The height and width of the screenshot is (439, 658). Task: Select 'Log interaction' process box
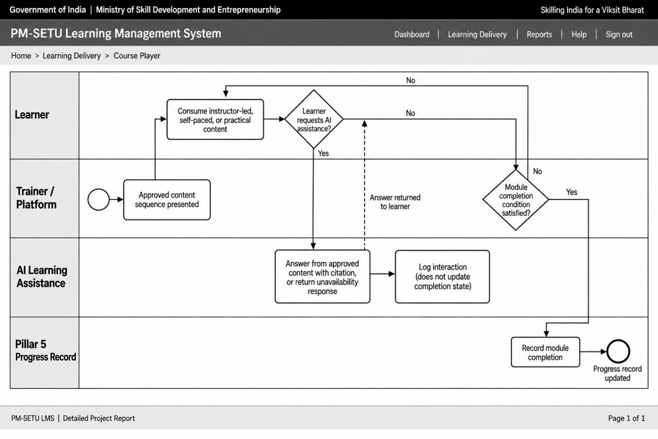443,277
